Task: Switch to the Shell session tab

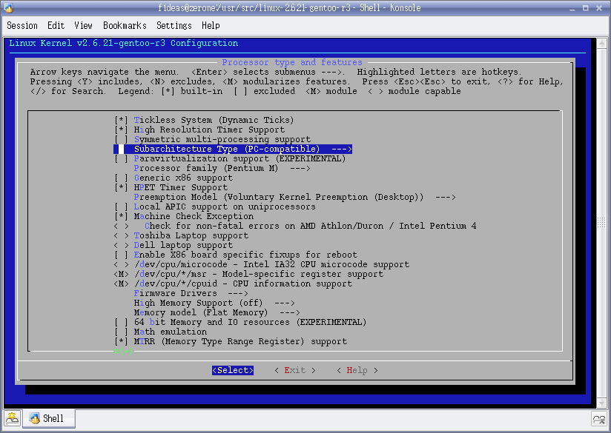Action: click(49, 419)
